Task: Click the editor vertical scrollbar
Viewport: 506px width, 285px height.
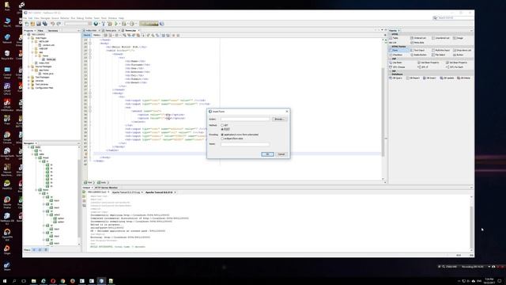Action: 383,110
